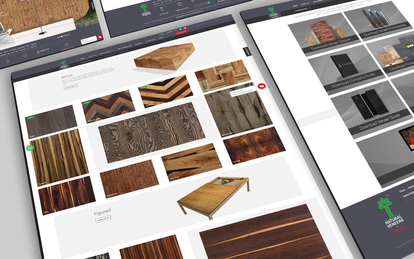Click Know More under Figured heading
This screenshot has height=259, width=414.
tap(103, 219)
